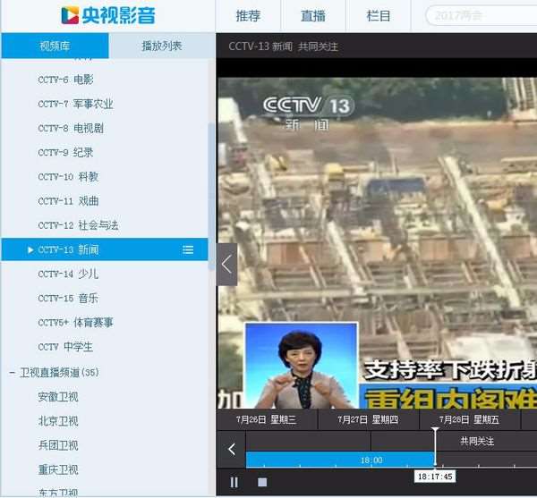Click the CCTV-13 新闻 共同关注 title
This screenshot has width=537, height=498.
click(x=283, y=46)
